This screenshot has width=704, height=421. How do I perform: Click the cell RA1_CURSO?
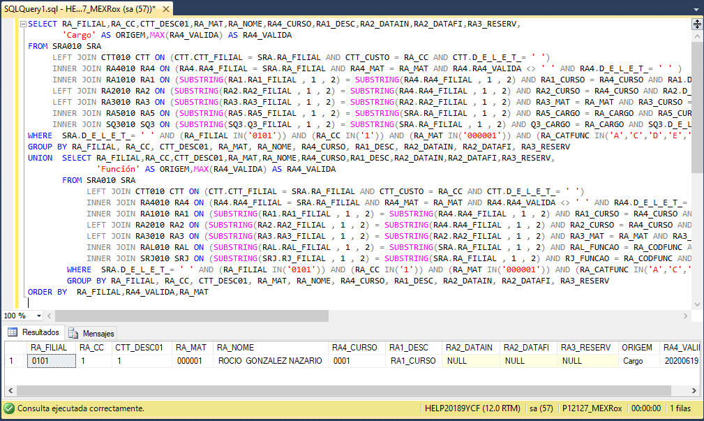(x=414, y=361)
